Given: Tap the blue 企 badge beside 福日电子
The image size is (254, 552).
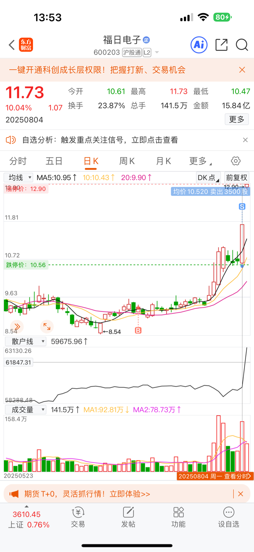Looking at the screenshot, I should point(146,40).
